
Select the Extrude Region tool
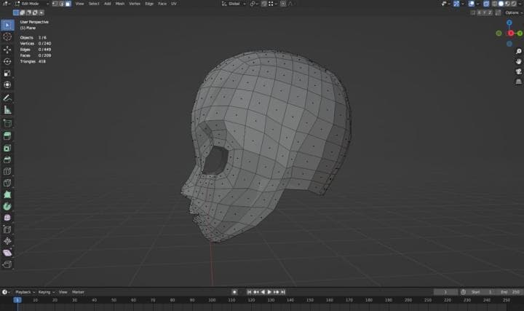(7, 136)
